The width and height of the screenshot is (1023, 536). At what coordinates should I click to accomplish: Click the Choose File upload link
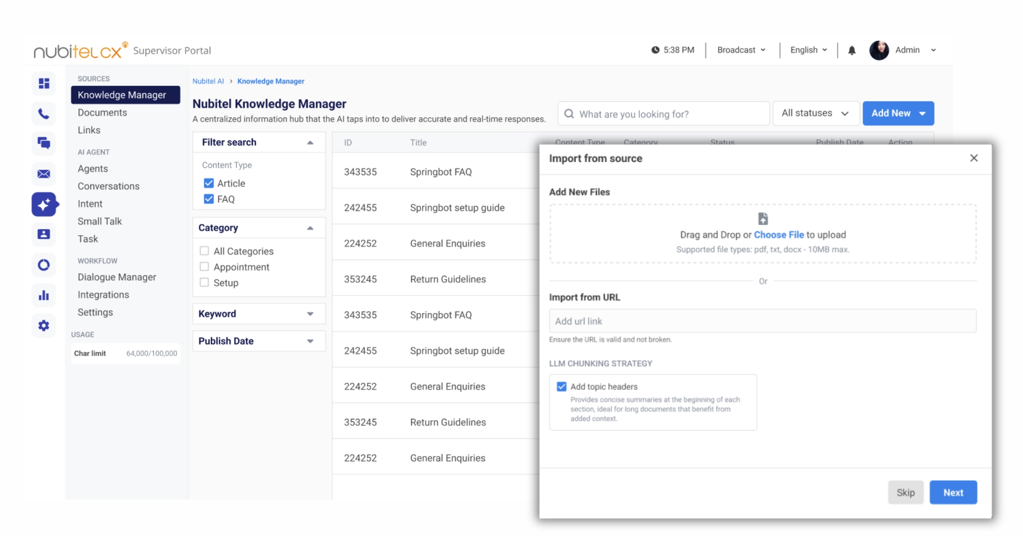[x=780, y=235]
